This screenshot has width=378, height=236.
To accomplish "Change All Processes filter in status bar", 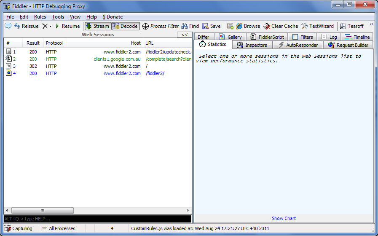I will click(59, 228).
